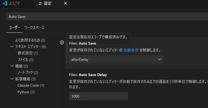The height and width of the screenshot is (108, 208).
Task: Collapse the テキスト エディター tree chevron
Action: coord(12,47)
